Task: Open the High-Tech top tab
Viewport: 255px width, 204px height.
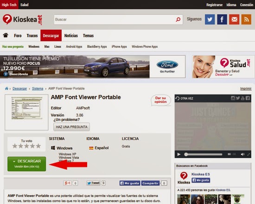Action: pyautogui.click(x=9, y=5)
